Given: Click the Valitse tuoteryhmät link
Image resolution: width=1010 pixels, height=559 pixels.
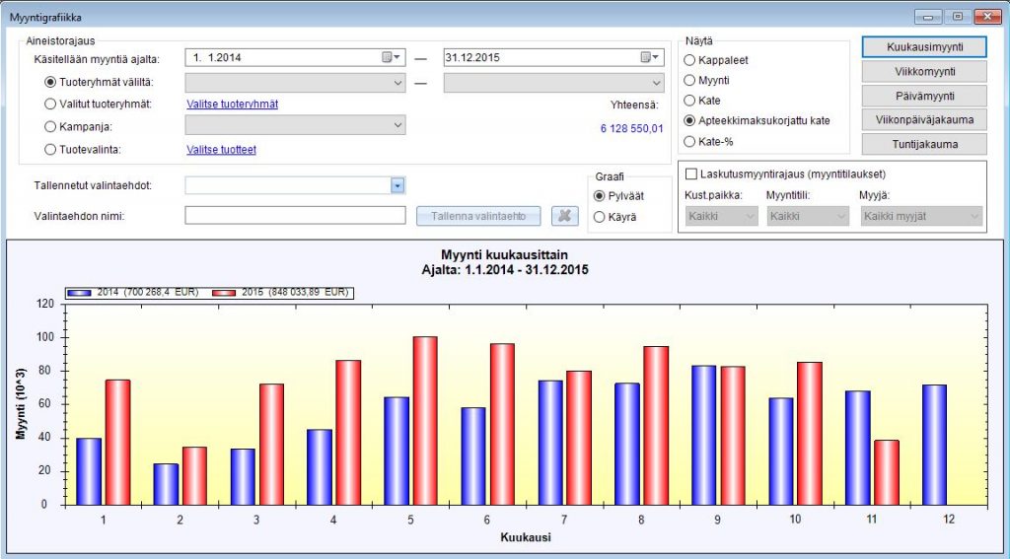Looking at the screenshot, I should [x=232, y=105].
